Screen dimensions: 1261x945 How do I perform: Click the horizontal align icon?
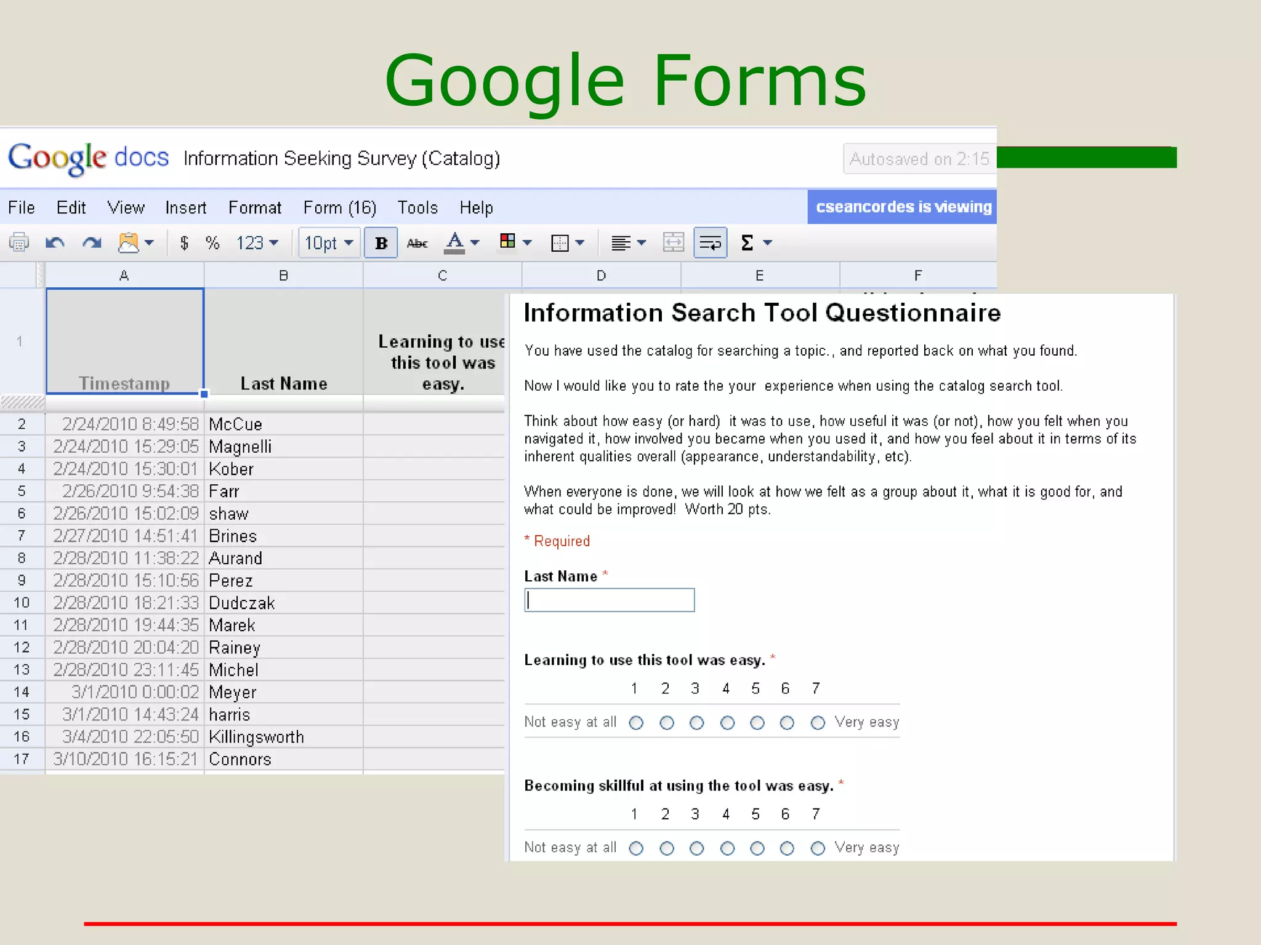(621, 243)
